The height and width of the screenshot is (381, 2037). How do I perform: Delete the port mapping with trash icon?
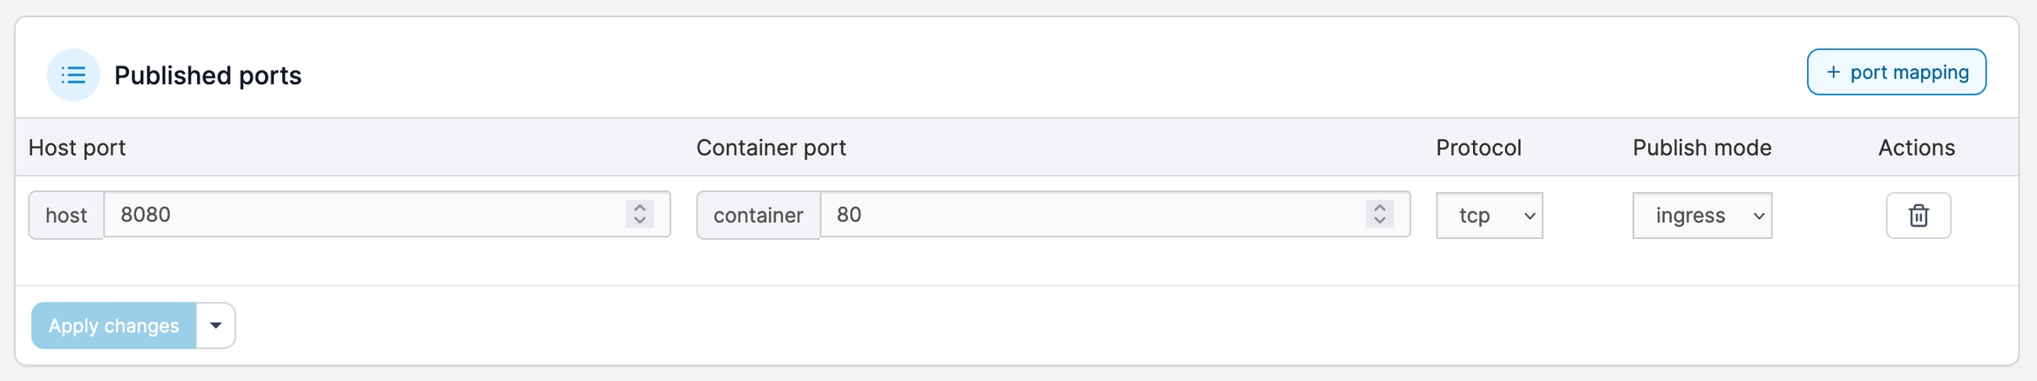[1918, 216]
